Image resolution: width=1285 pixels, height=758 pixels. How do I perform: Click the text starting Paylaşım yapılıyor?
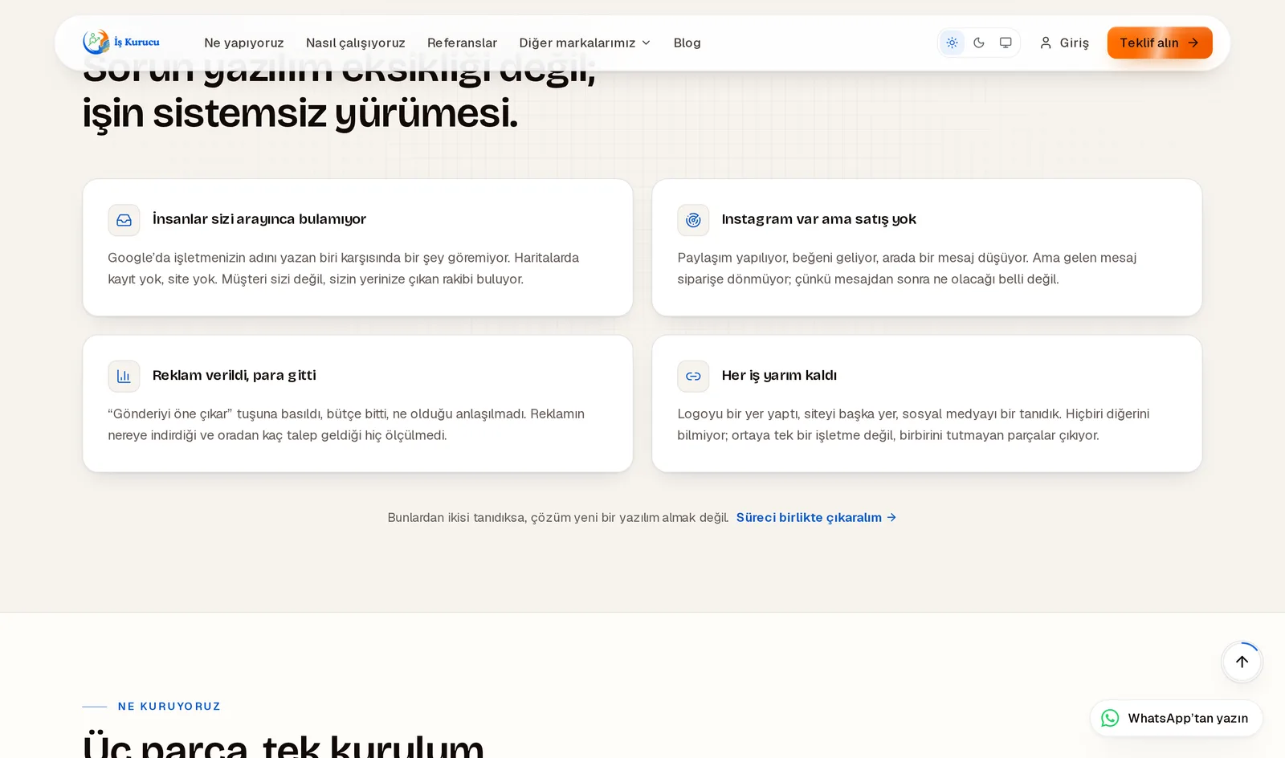907,268
